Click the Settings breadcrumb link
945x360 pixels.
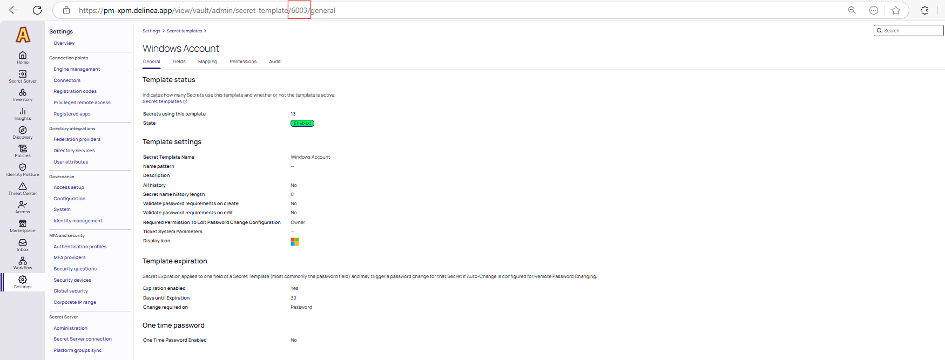point(151,31)
